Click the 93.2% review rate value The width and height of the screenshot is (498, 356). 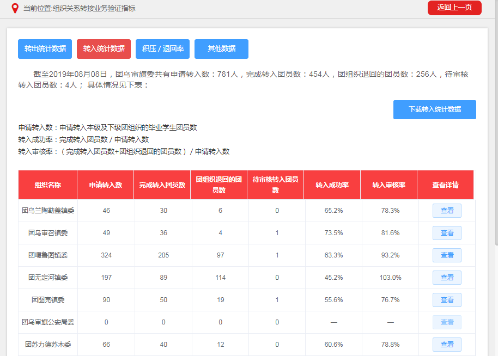[390, 255]
